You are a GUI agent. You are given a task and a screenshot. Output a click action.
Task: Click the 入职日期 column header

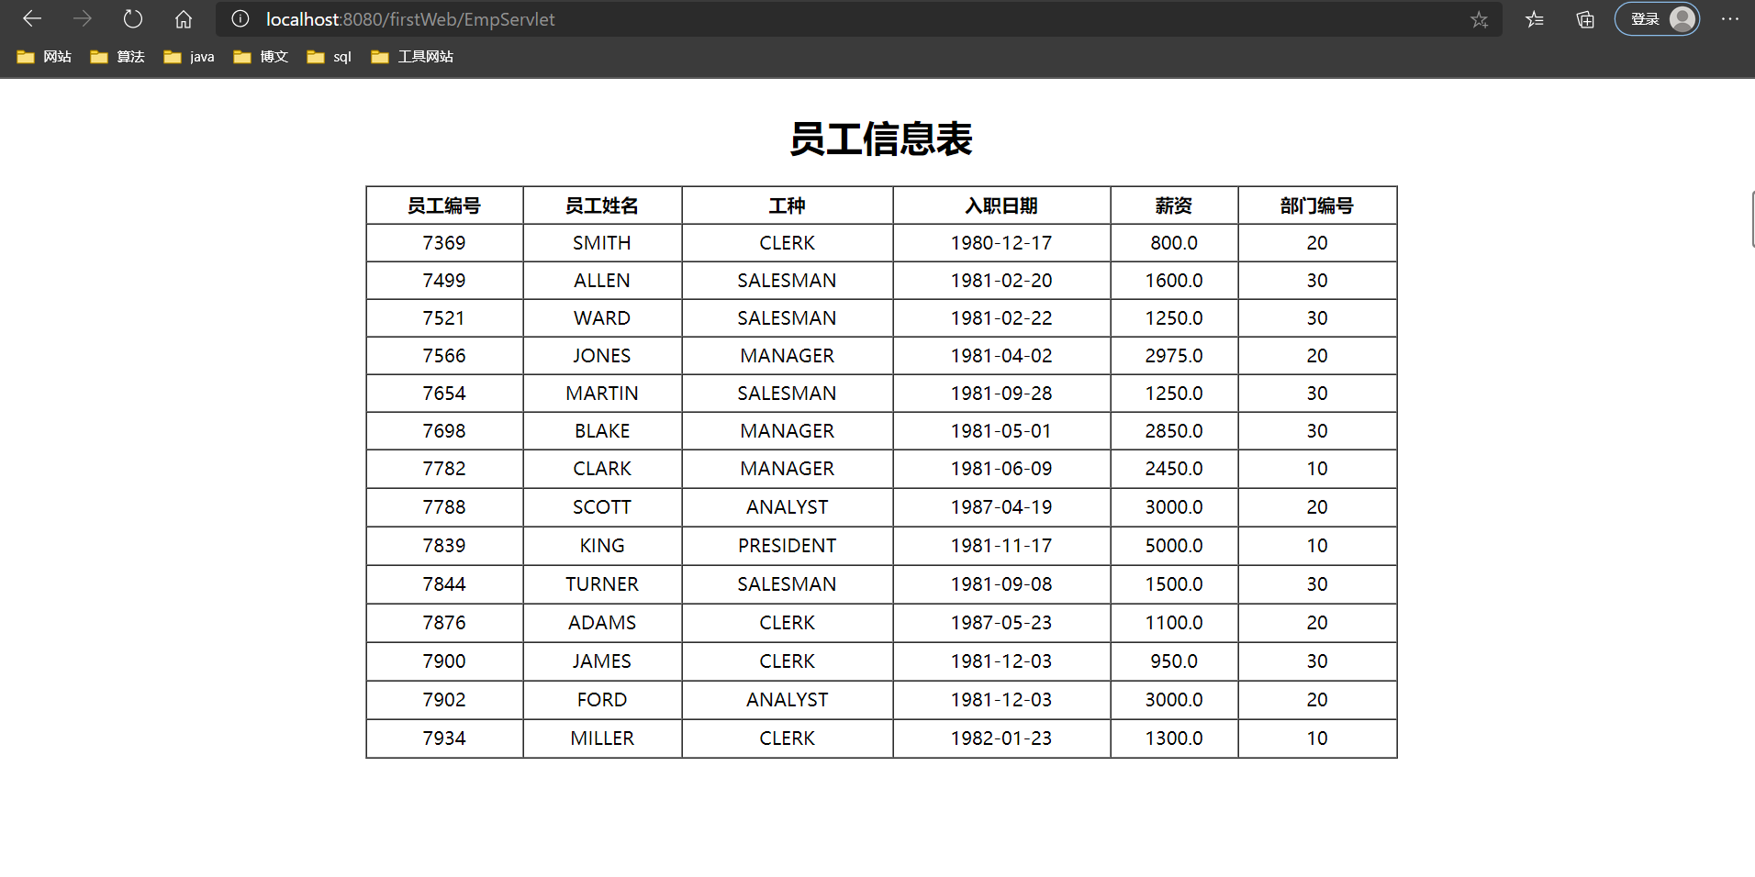tap(1001, 205)
